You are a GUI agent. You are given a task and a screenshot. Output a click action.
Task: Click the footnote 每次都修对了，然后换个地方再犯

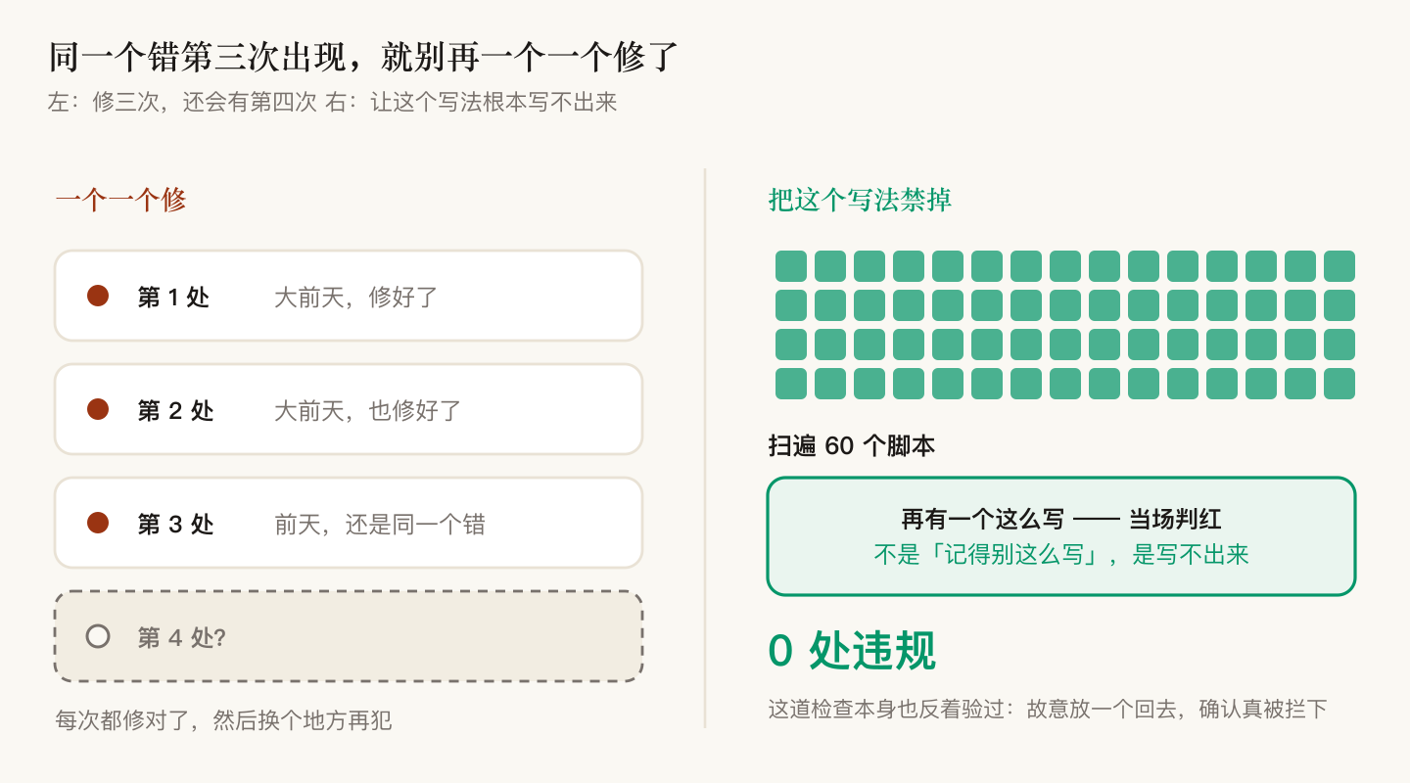coord(223,721)
